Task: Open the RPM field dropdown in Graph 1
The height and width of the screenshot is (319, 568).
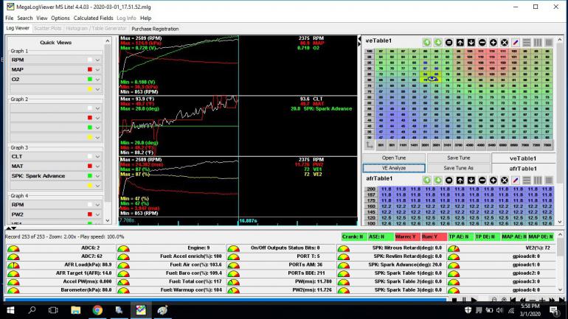Action: tap(97, 59)
